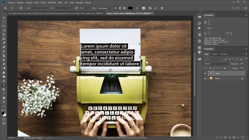Open the share icon at top right
Image resolution: width=249 pixels, height=140 pixels.
click(245, 8)
